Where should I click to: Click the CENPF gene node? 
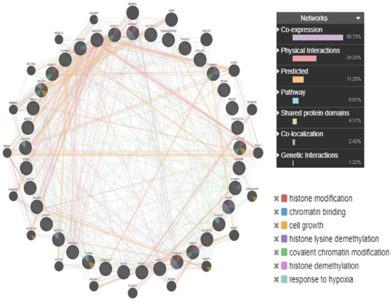coord(94,20)
